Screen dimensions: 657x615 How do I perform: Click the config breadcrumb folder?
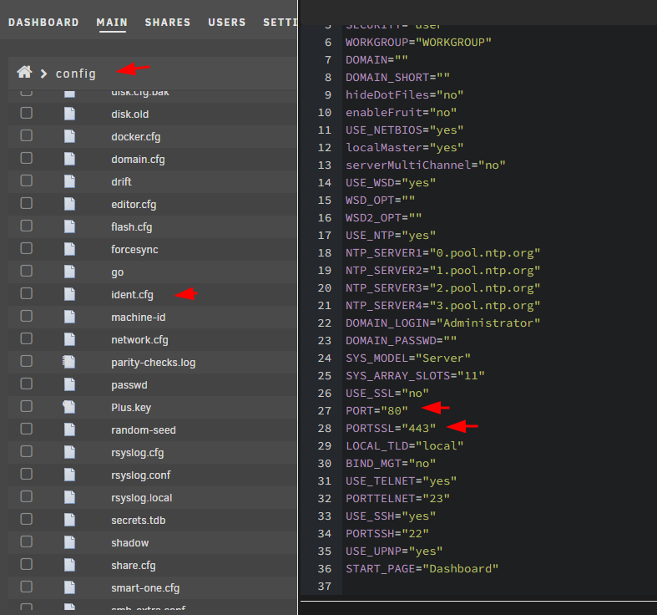coord(76,74)
